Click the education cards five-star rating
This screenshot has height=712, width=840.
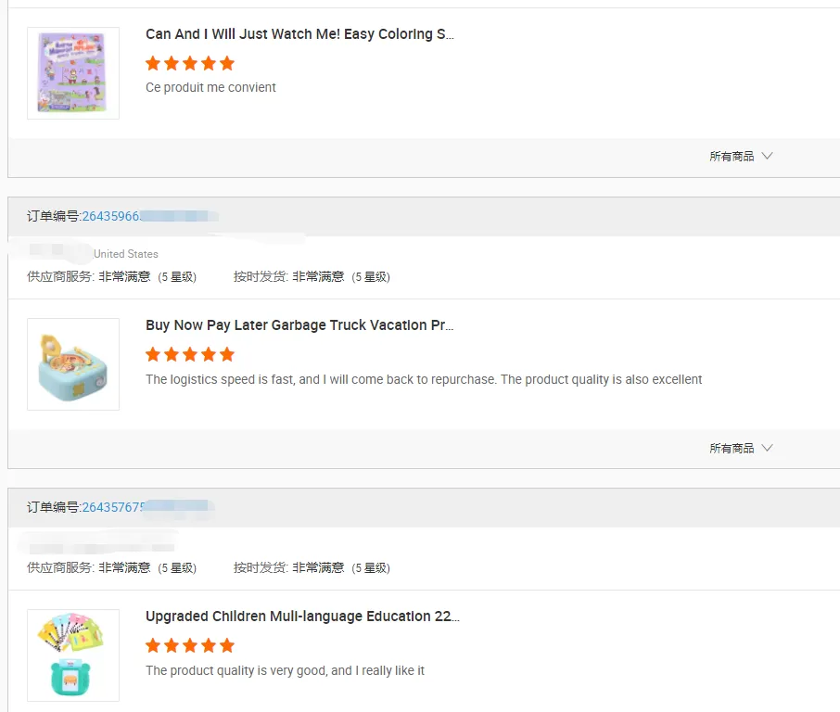coord(190,645)
